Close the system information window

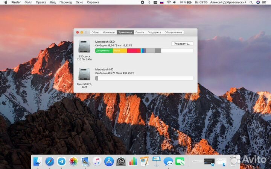(x=78, y=32)
